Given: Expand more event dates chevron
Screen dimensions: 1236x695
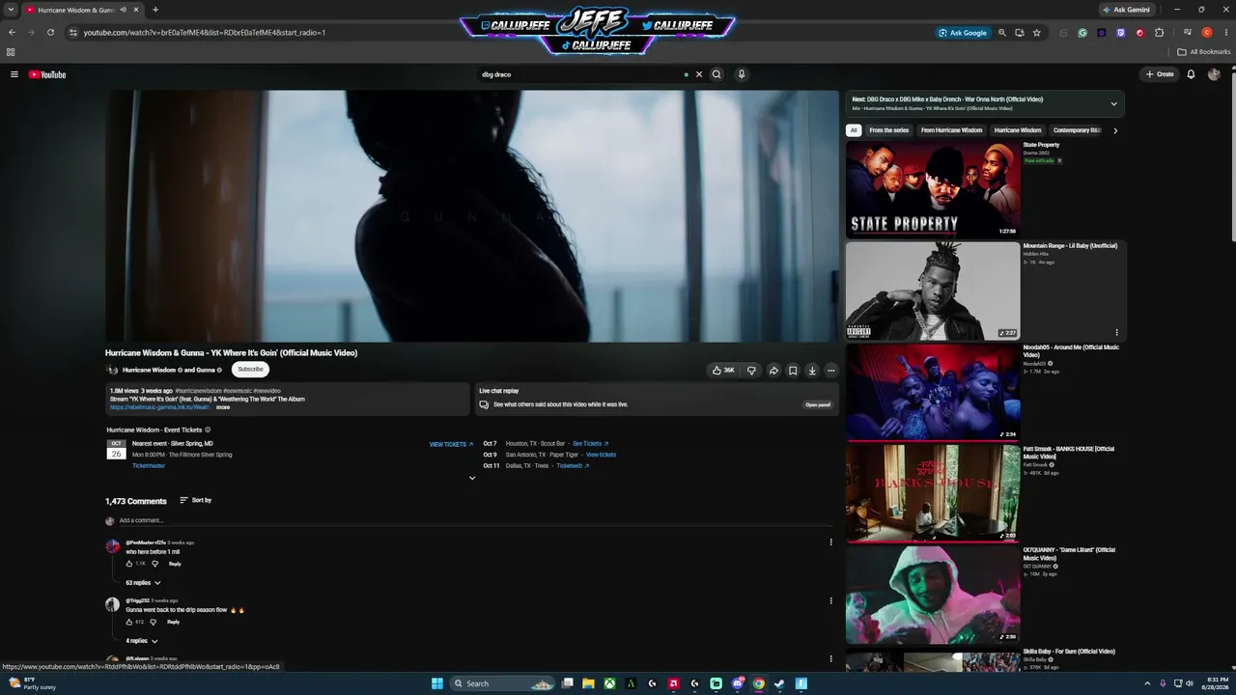Looking at the screenshot, I should click(472, 478).
